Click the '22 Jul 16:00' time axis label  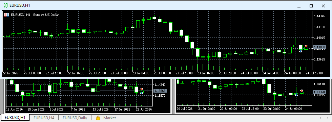[x=76, y=73]
